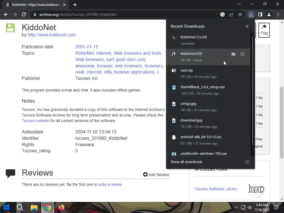Screen dimensions: 284x213
Task: Open the Chrome profile icon
Action: (x=269, y=14)
